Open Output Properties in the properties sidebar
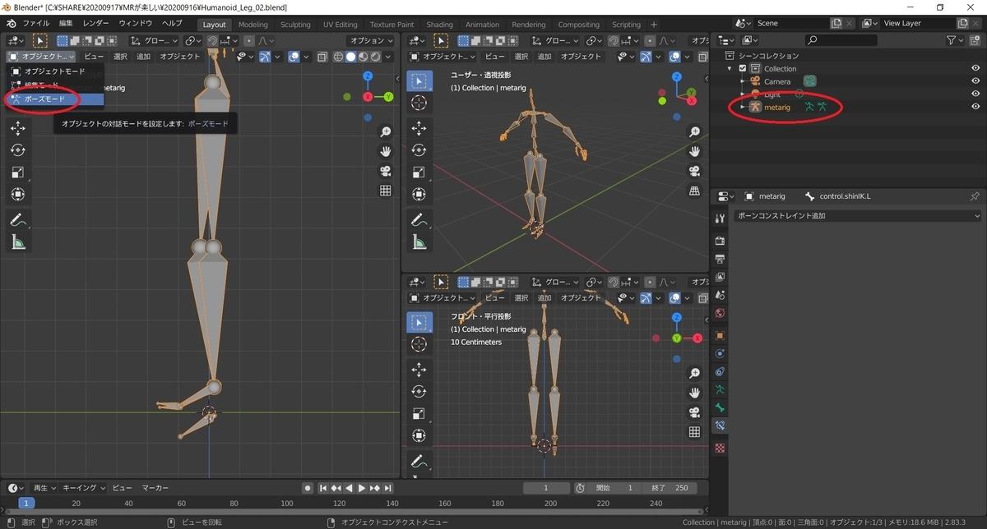Viewport: 987px width, 529px height. (720, 260)
